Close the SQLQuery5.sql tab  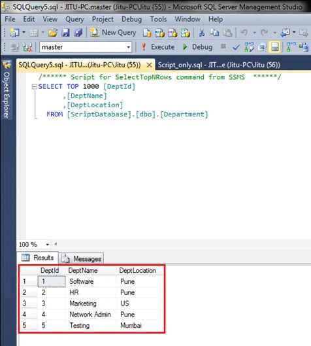149,65
